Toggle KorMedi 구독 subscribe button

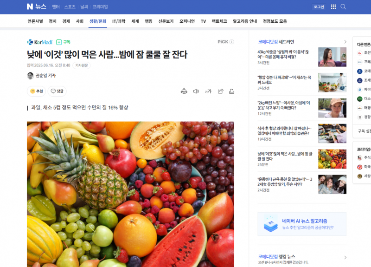pyautogui.click(x=63, y=42)
